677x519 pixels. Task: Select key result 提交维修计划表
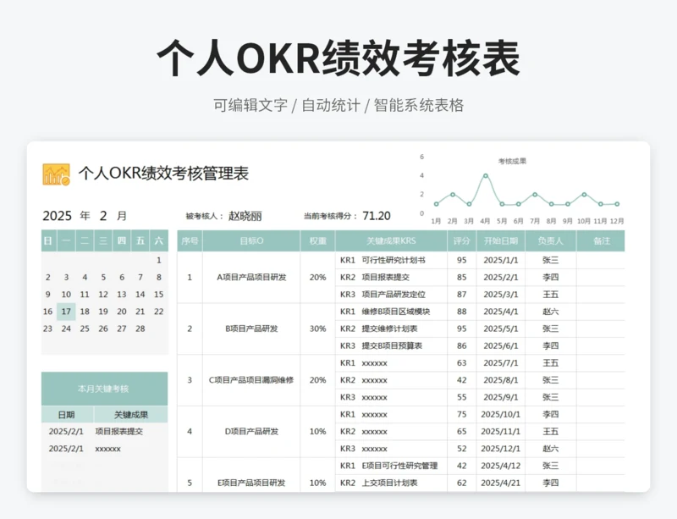tap(389, 329)
